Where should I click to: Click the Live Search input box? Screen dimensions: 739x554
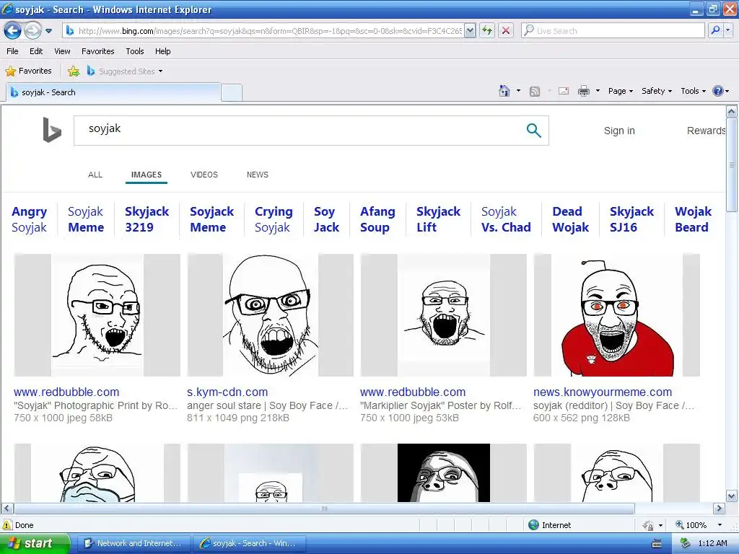click(x=613, y=31)
